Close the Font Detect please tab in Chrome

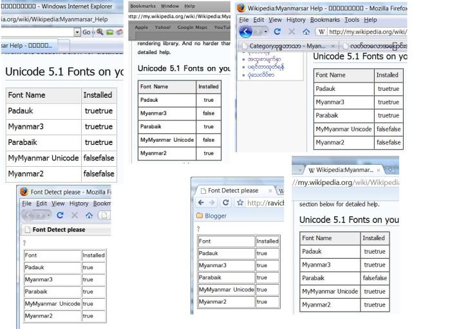click(x=270, y=191)
